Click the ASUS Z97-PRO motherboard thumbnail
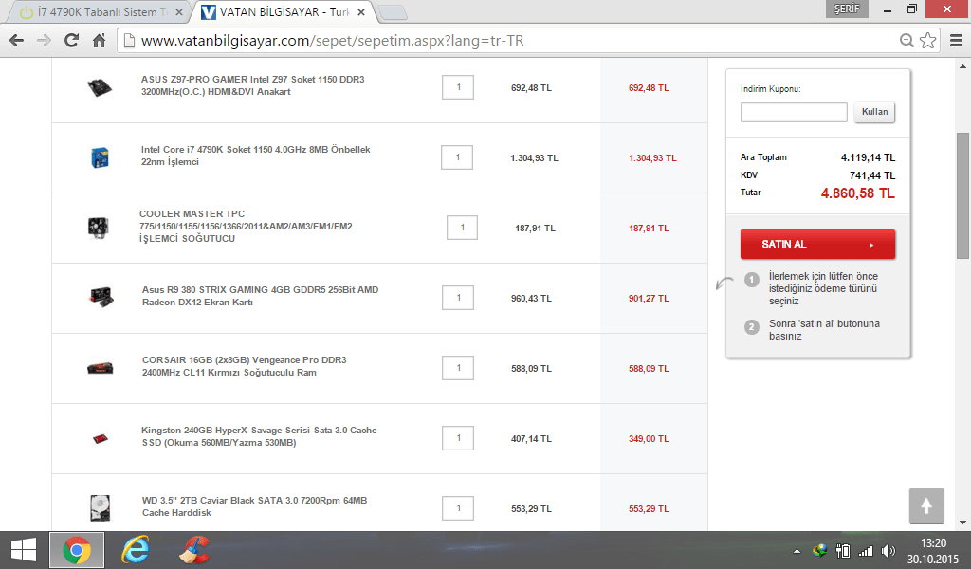The height and width of the screenshot is (569, 971). point(99,87)
